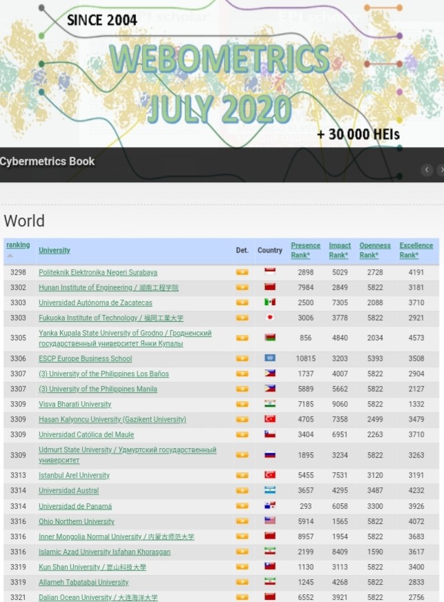This screenshot has width=444, height=602.
Task: Sort by Presence Rank column
Action: point(305,250)
